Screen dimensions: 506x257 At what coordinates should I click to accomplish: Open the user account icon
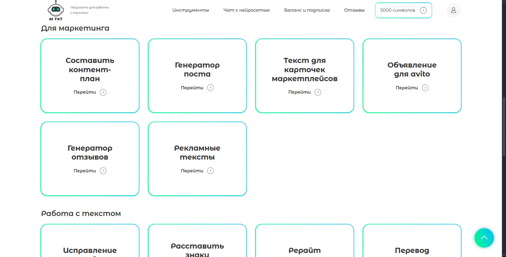click(453, 10)
